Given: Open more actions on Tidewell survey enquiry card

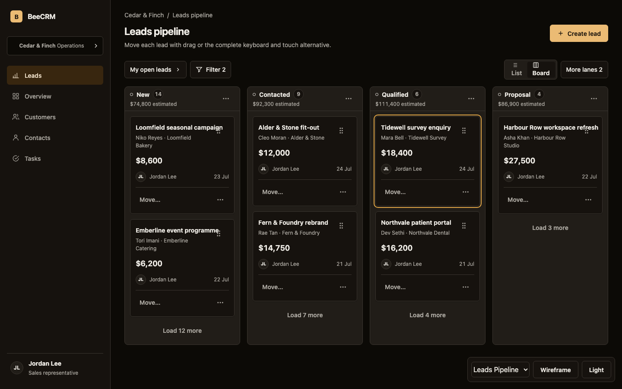Looking at the screenshot, I should click(x=466, y=192).
